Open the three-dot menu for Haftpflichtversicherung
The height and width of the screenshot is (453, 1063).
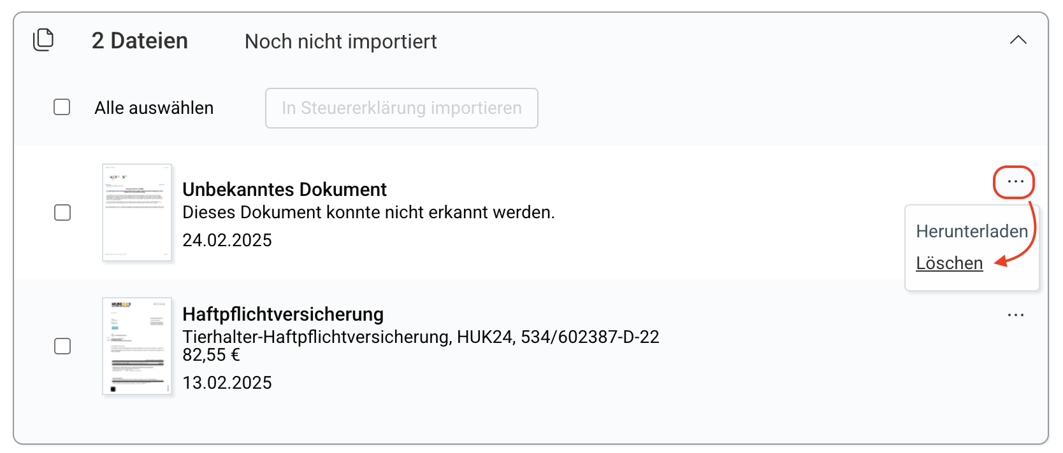click(1015, 315)
